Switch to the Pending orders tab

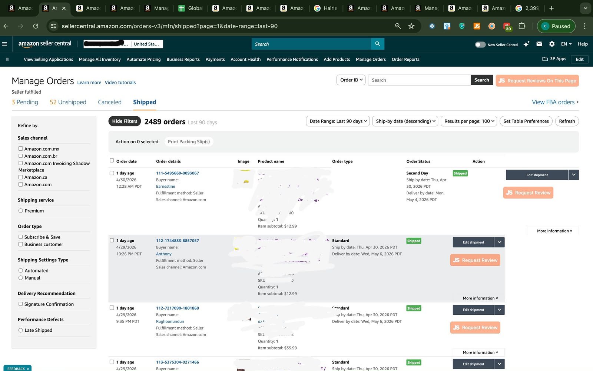click(x=25, y=102)
